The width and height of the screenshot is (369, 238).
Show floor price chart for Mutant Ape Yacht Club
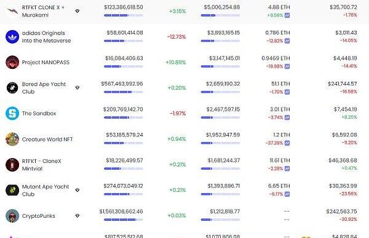point(287,194)
